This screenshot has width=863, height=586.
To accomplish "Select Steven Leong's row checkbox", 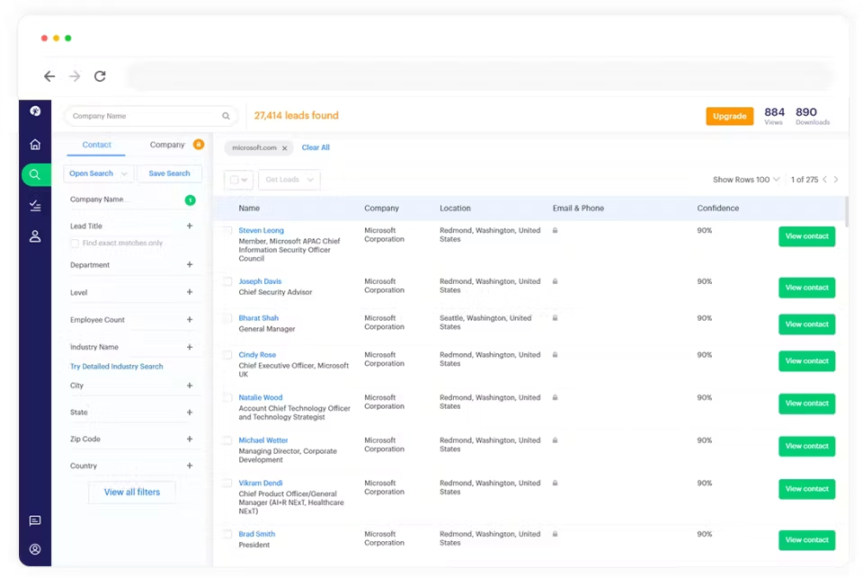I will 227,231.
